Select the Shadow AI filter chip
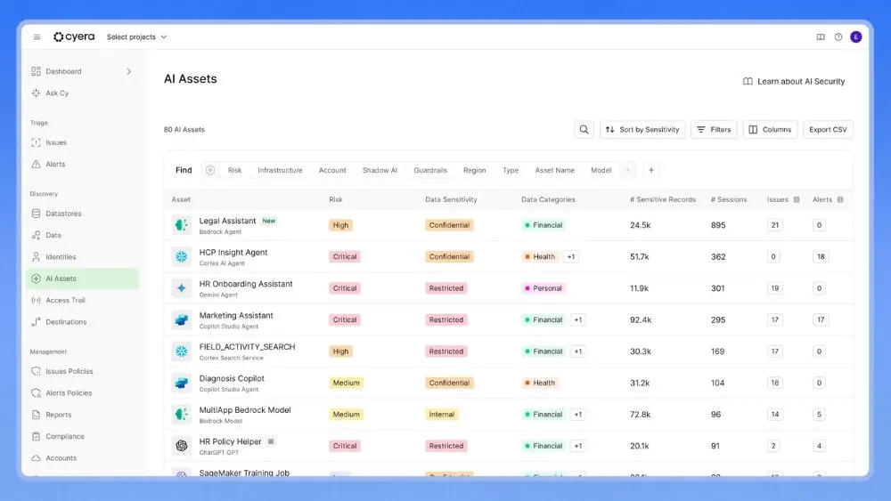The height and width of the screenshot is (501, 891). point(380,170)
